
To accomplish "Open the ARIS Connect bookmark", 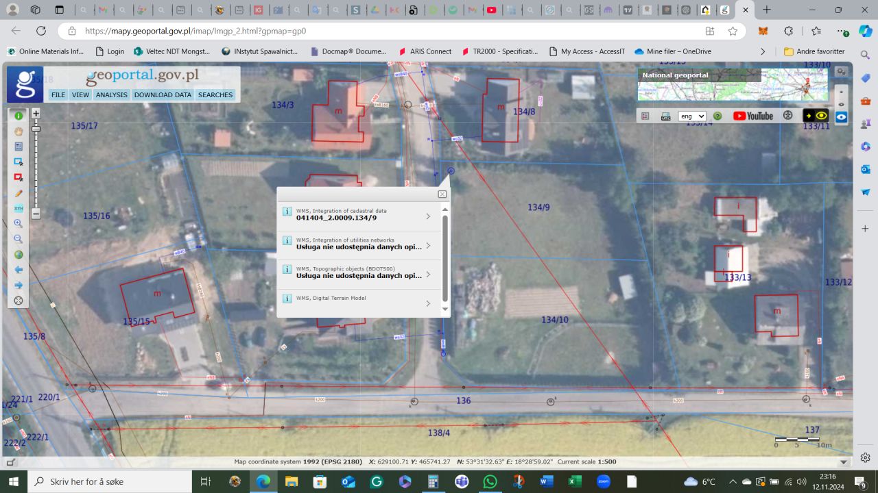I will click(425, 51).
